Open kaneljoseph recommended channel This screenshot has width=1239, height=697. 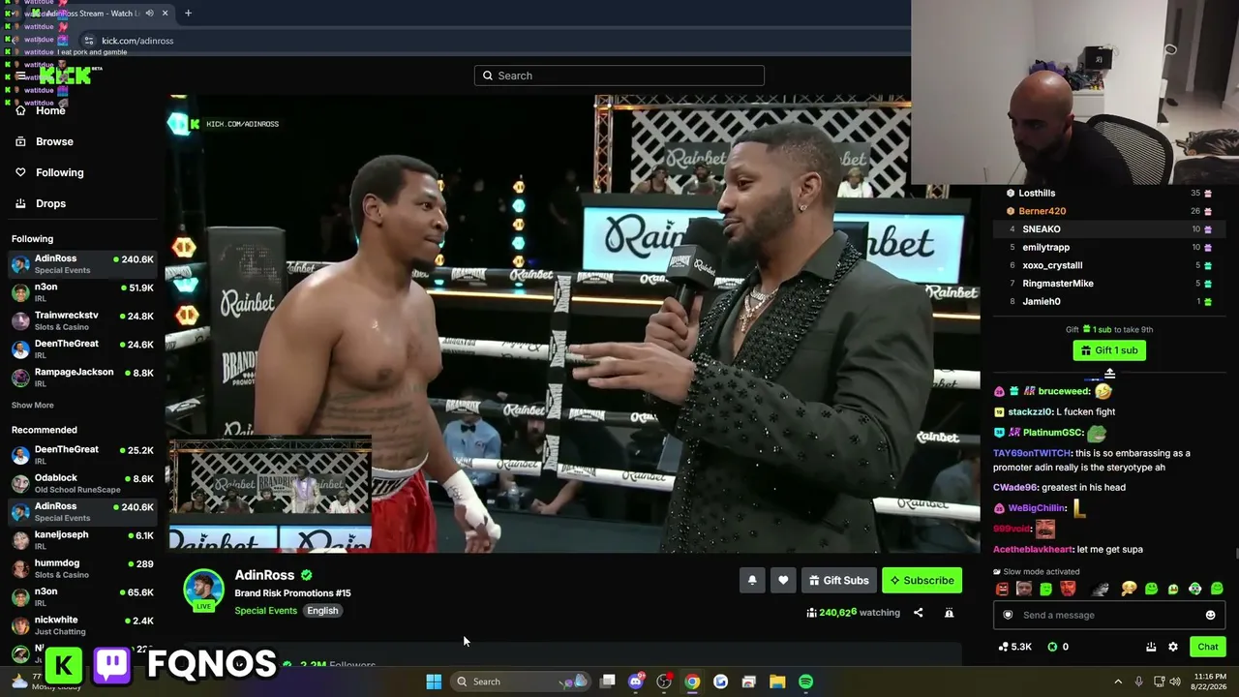pos(82,539)
